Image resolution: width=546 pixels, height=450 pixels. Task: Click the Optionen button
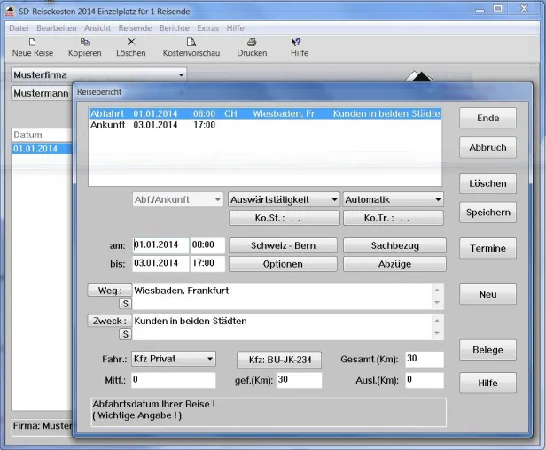click(283, 264)
